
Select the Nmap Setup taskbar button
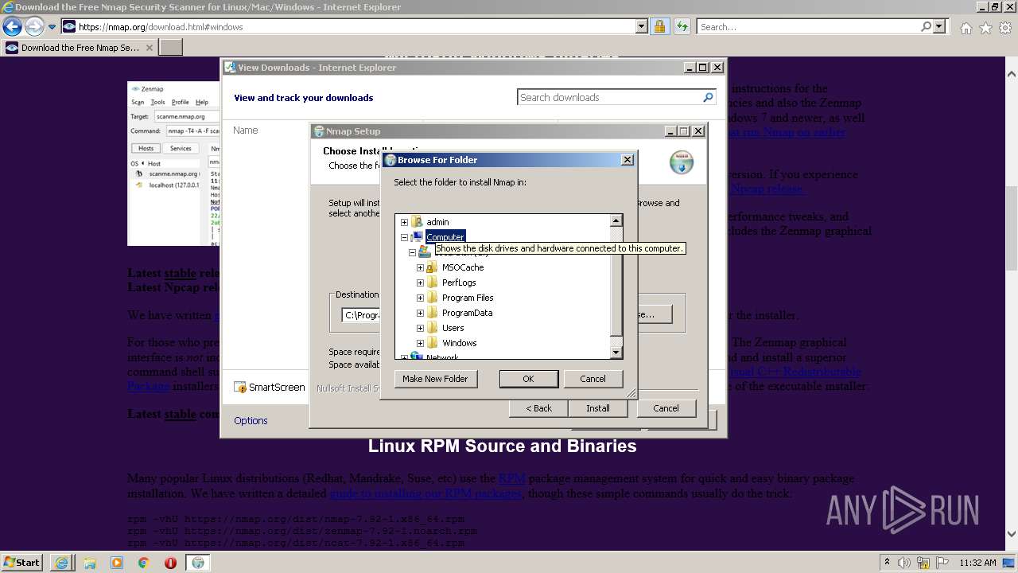198,563
